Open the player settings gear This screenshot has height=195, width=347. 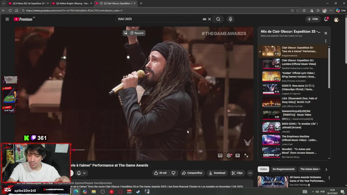click(x=229, y=155)
